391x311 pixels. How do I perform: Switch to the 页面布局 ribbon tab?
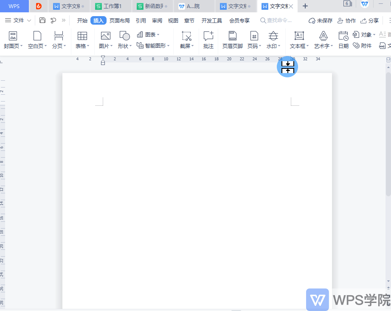(x=120, y=20)
